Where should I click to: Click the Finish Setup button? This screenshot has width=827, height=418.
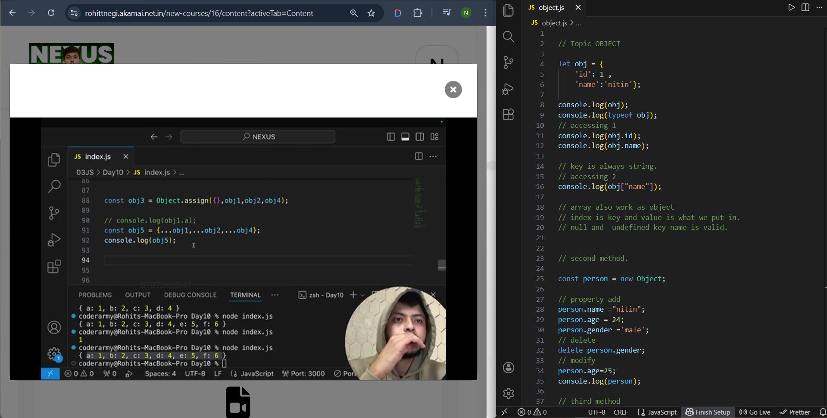coord(708,412)
